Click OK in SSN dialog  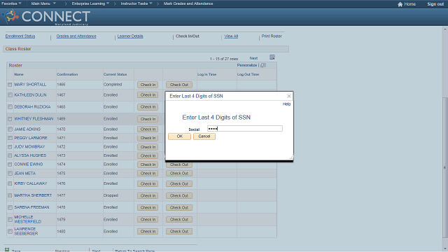coord(179,136)
